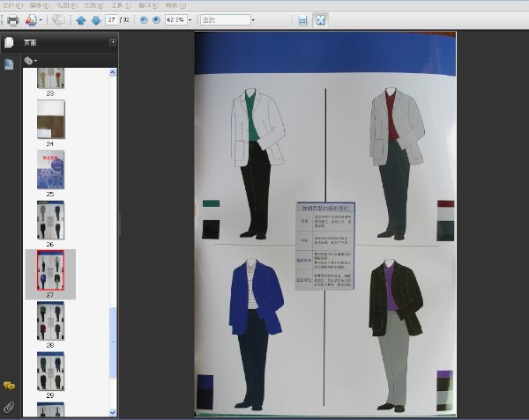
Task: Go to previous page with up arrow
Action: (x=80, y=20)
